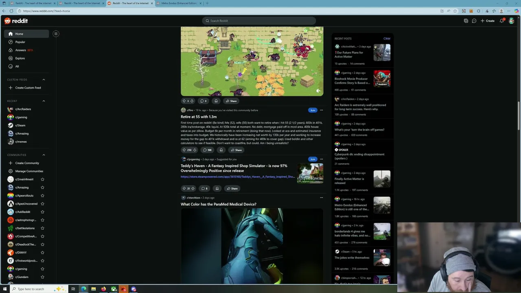Open Windows Task View button
The height and width of the screenshot is (293, 521).
73,289
